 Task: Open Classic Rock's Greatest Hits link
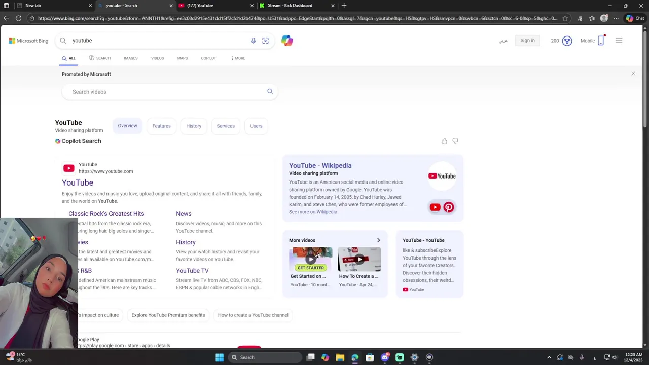pyautogui.click(x=106, y=214)
